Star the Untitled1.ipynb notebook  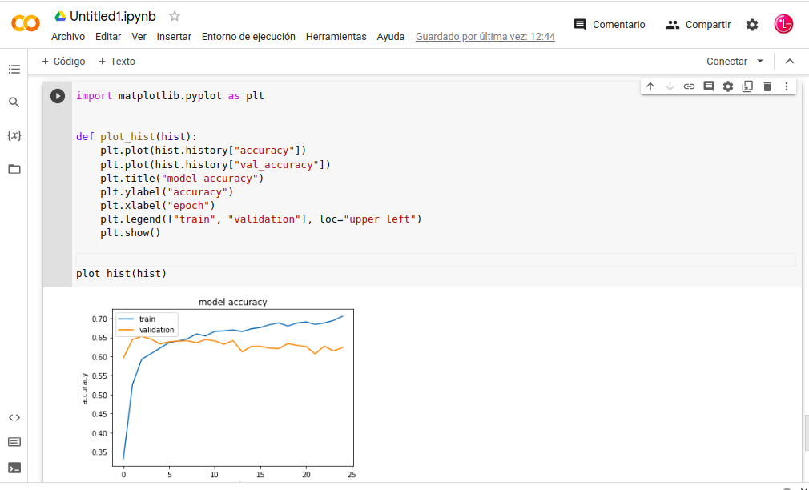pyautogui.click(x=175, y=16)
